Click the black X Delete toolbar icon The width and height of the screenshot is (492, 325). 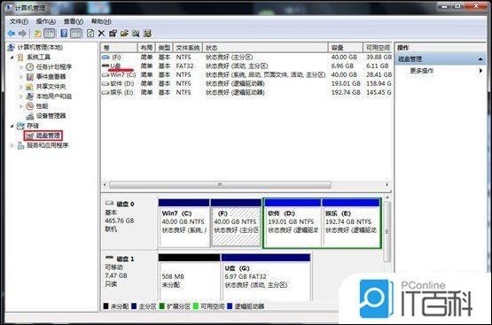(x=101, y=34)
